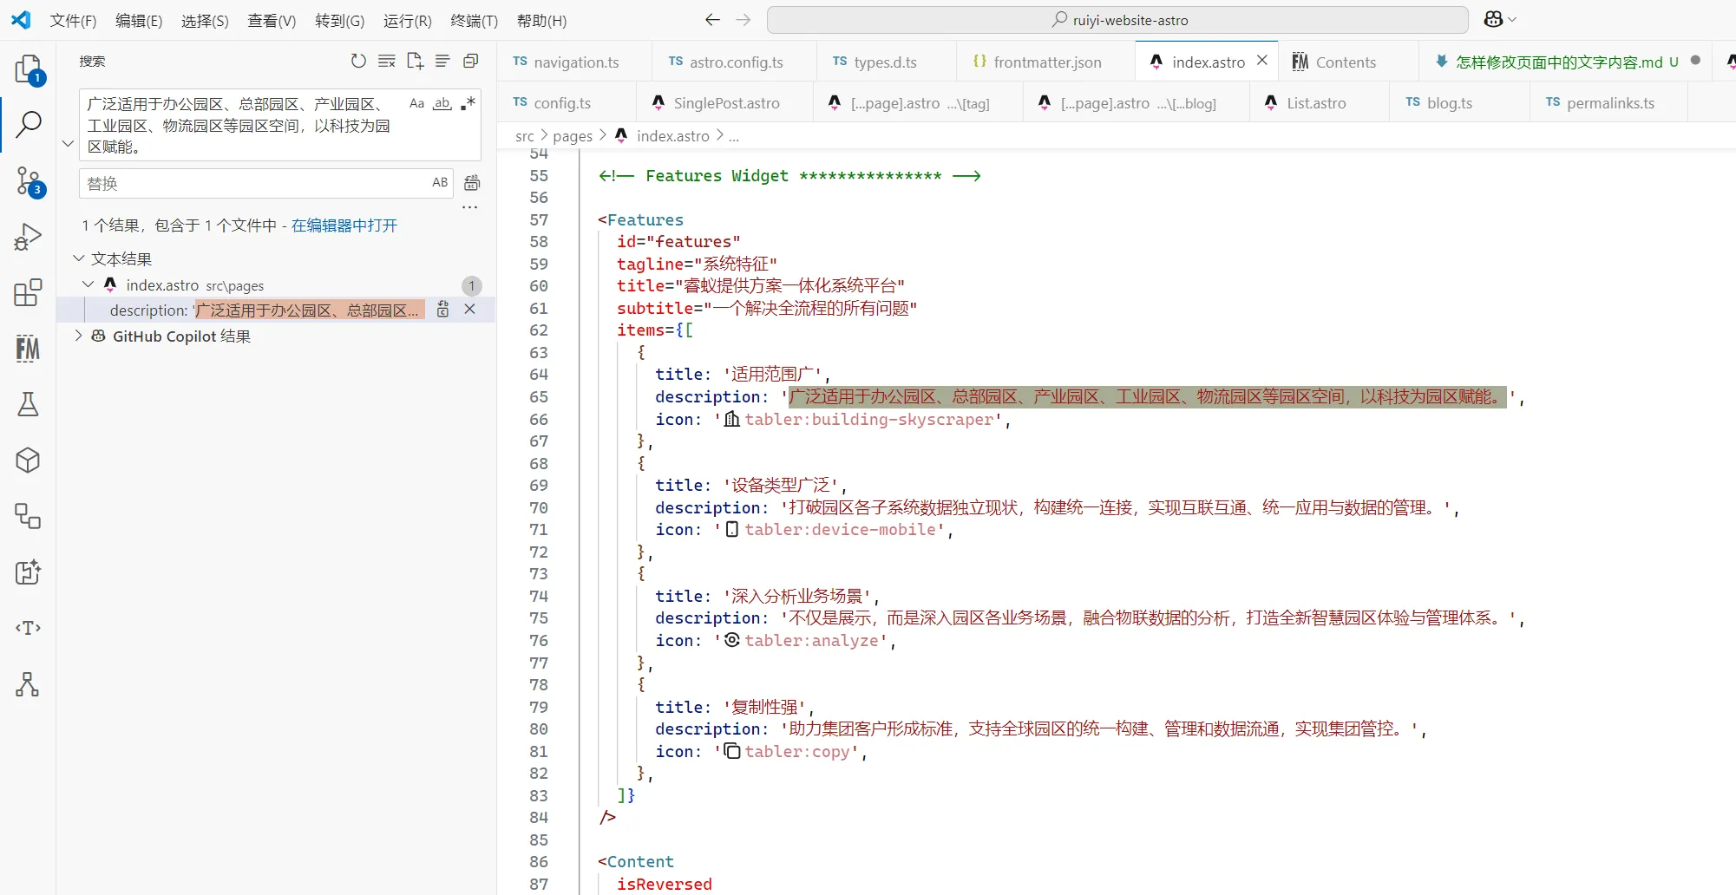1736x895 pixels.
Task: Collapse the 文本结果 section
Action: point(79,258)
